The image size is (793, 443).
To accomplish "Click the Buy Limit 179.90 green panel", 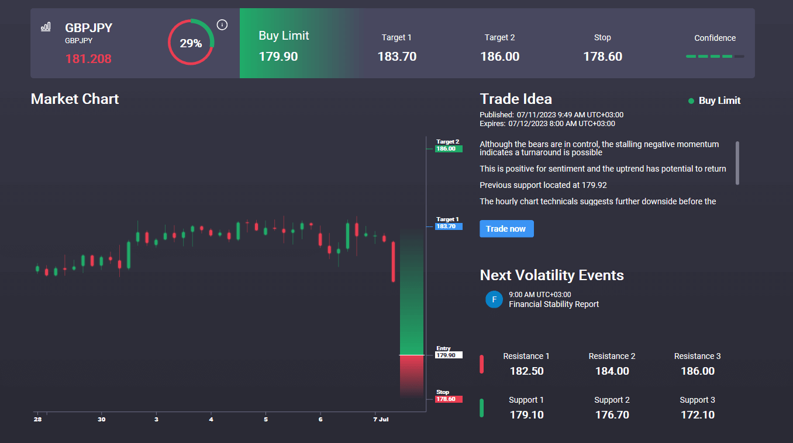I will tap(298, 43).
